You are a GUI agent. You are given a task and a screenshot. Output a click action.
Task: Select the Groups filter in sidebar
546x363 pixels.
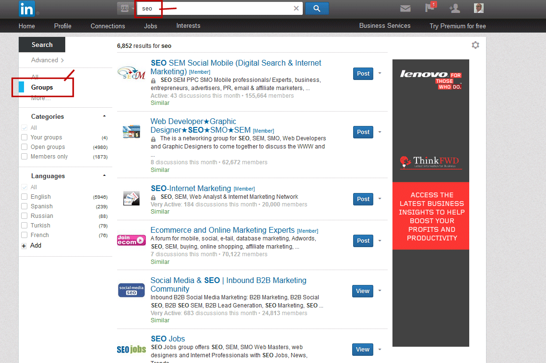tap(42, 87)
